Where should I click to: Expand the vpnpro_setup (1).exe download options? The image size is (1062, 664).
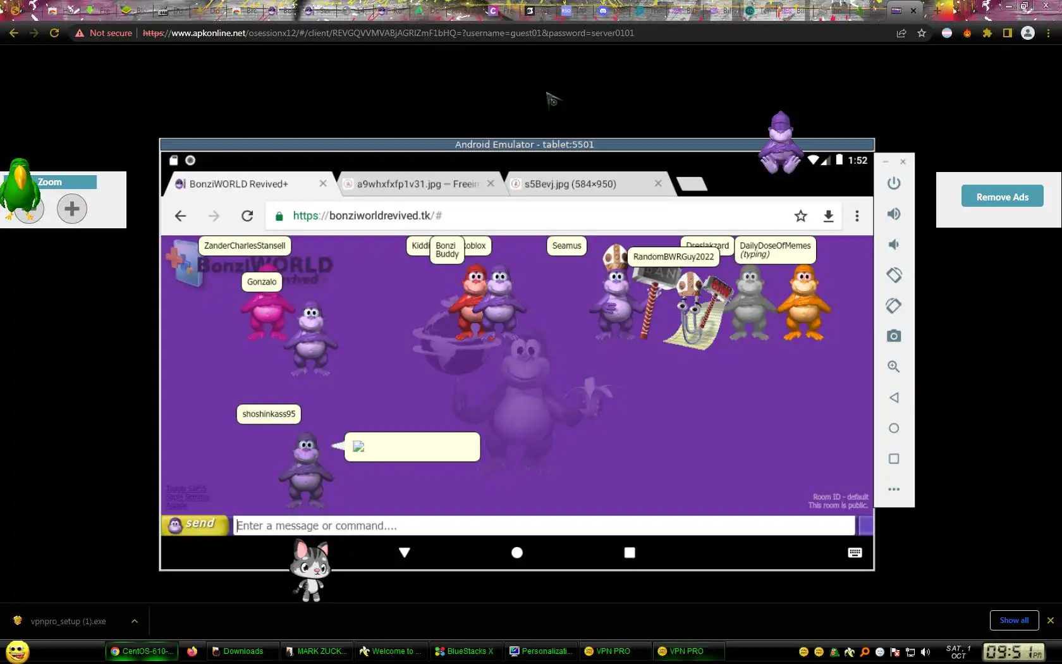(x=135, y=621)
